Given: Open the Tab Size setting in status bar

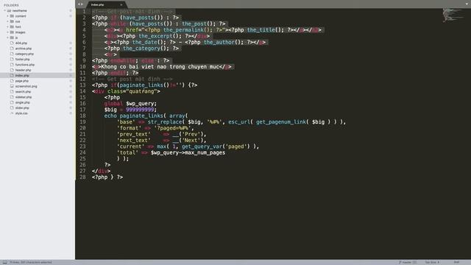Looking at the screenshot, I should tap(432, 262).
